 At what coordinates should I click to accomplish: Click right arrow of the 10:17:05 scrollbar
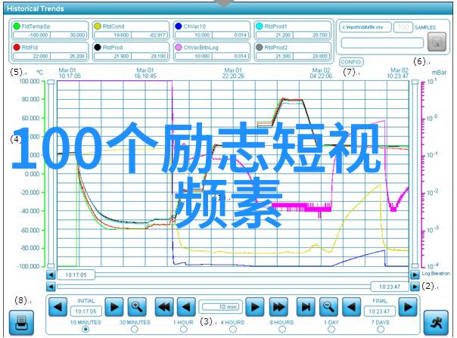415,274
